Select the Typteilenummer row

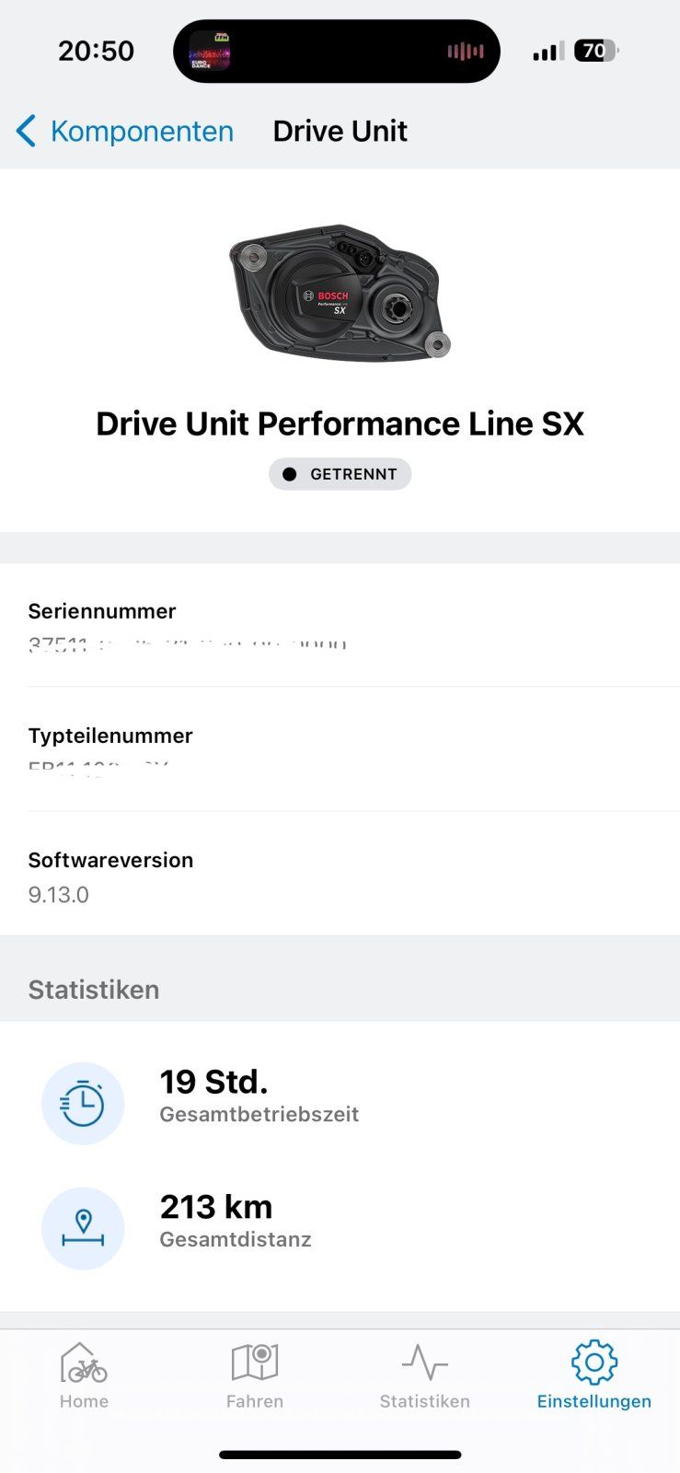click(x=340, y=749)
